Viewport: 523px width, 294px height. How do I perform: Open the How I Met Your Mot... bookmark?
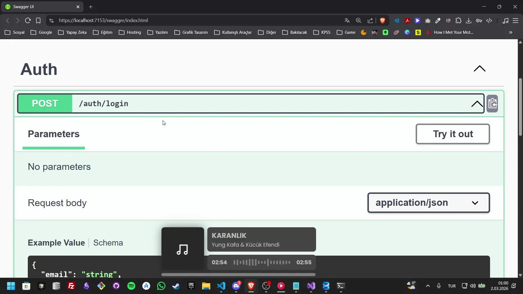[x=449, y=32]
